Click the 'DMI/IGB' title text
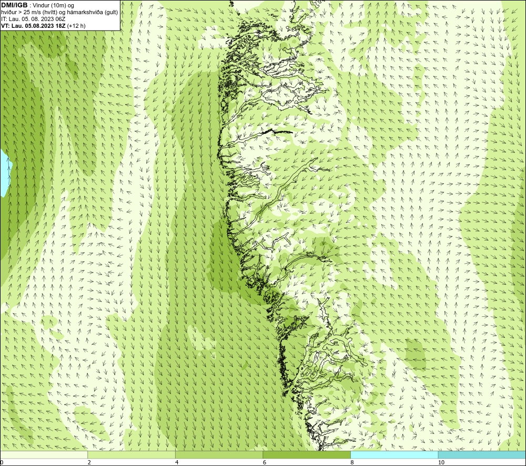This screenshot has width=526, height=466. tap(14, 5)
